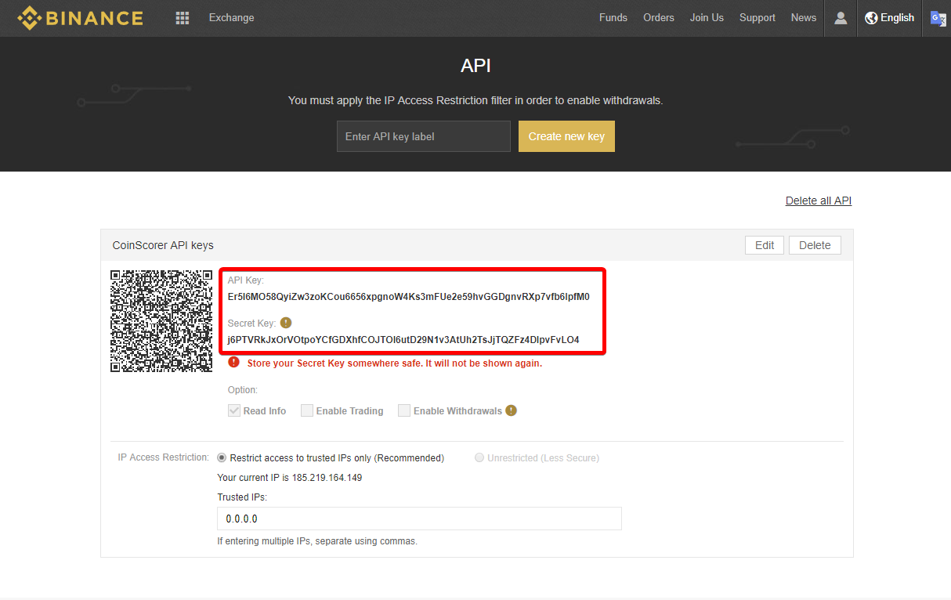Viewport: 951px width, 600px height.
Task: Click the Secret Key string starting j6PTVRkJx
Action: 403,340
